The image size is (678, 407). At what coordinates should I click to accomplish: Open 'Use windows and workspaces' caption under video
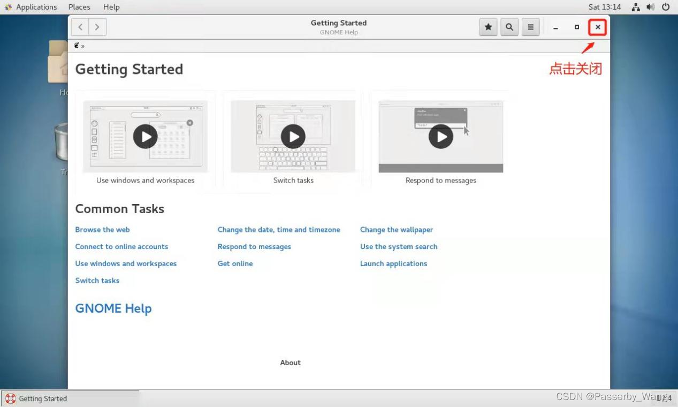(146, 180)
